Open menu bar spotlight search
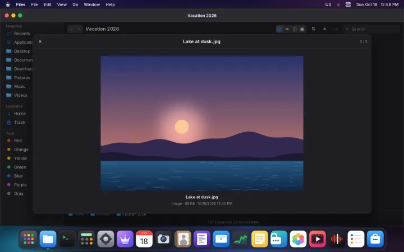Screen dimensions: 404x252 click(x=338, y=4)
